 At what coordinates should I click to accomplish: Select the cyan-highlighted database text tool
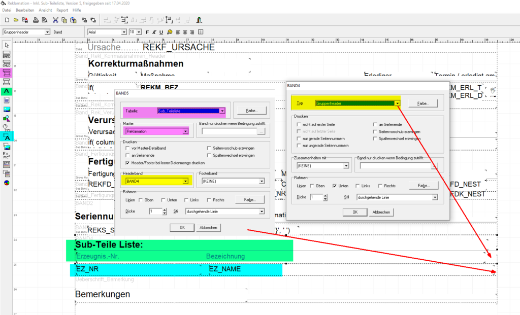tap(7, 137)
